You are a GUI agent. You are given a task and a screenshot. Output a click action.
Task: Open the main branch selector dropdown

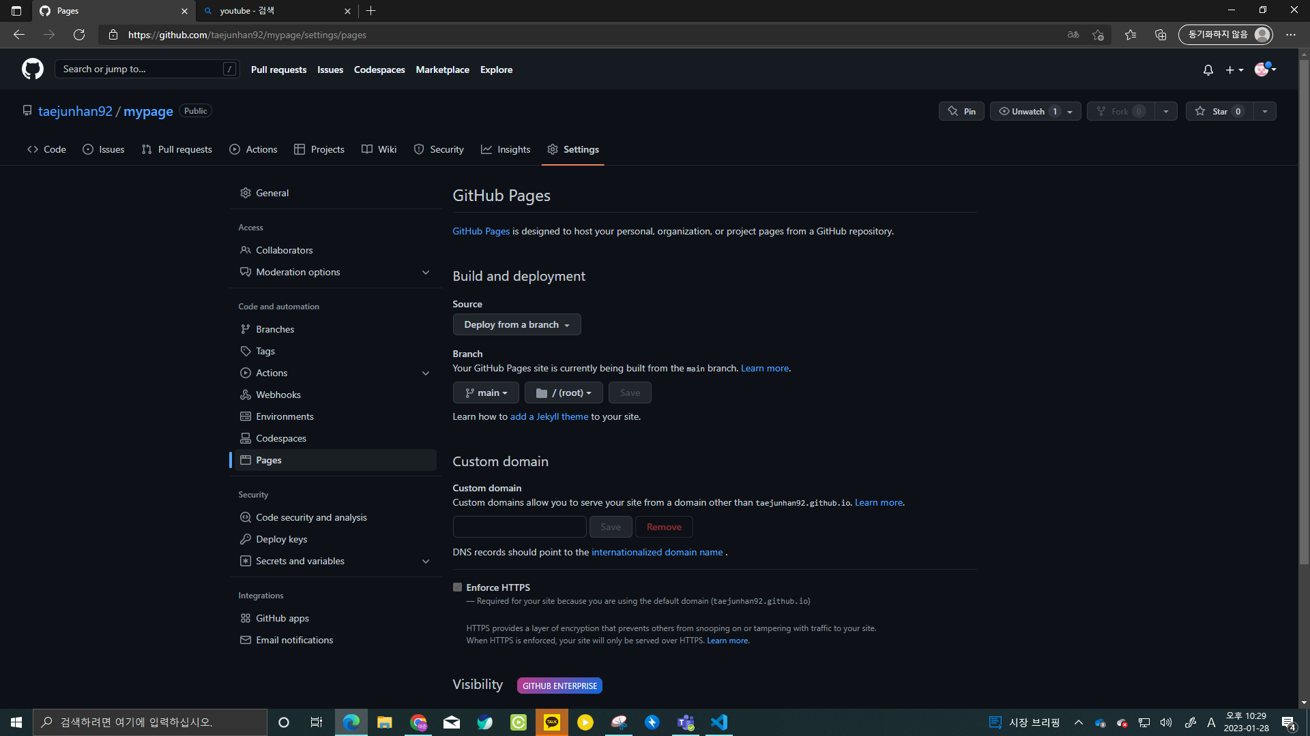click(486, 393)
